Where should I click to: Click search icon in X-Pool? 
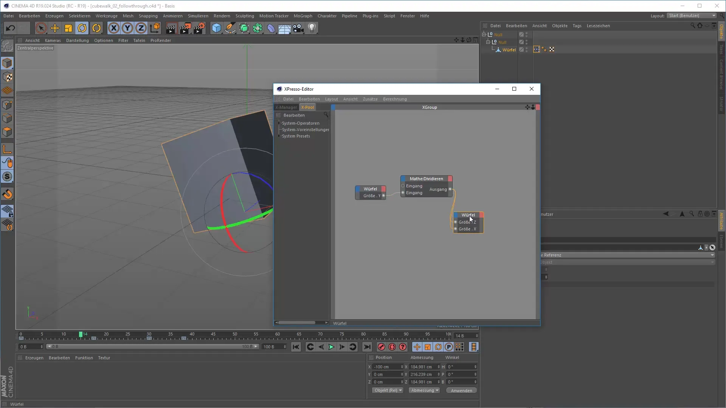[x=326, y=115]
